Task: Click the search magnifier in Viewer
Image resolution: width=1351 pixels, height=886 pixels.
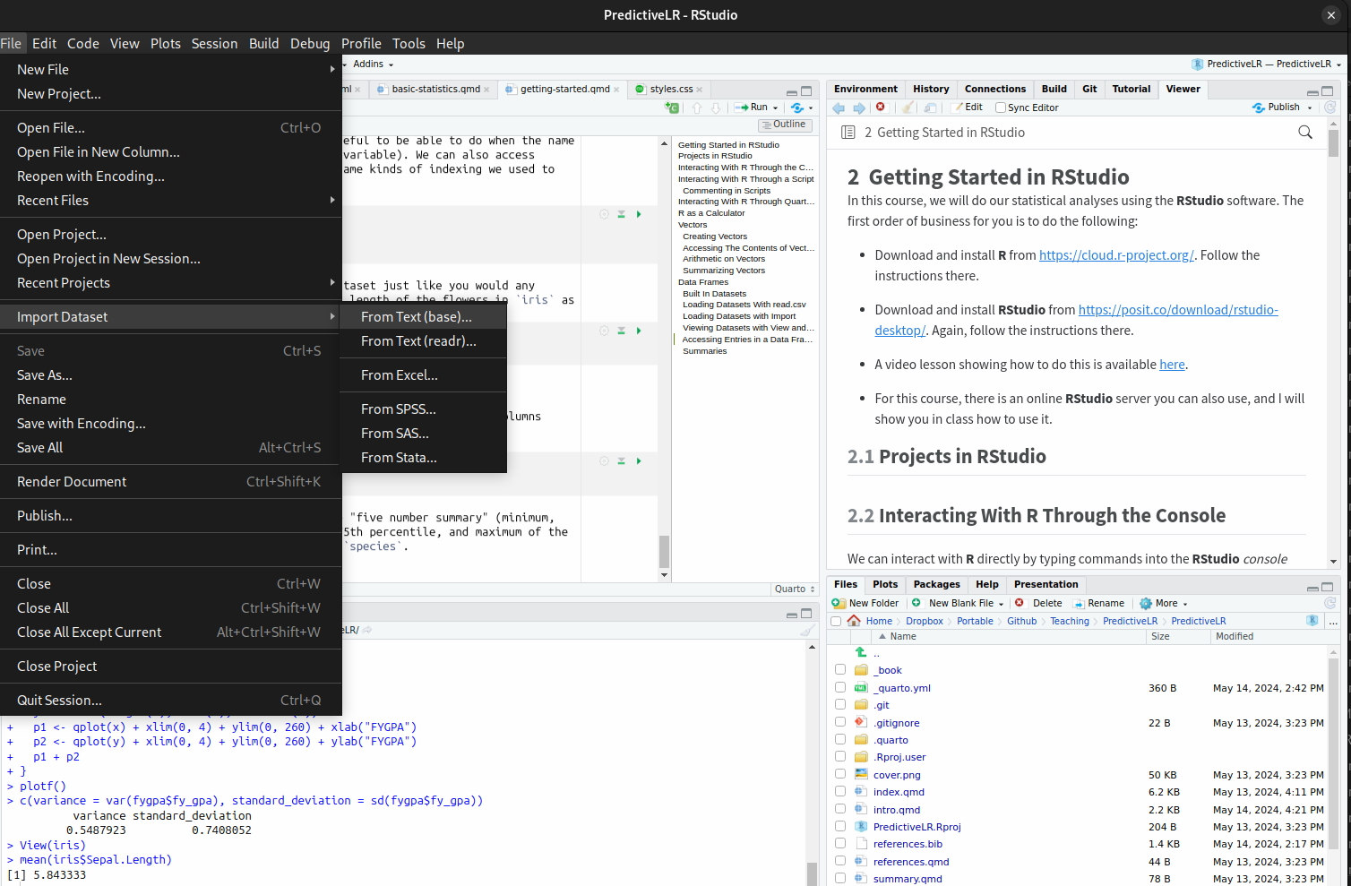Action: 1305,133
